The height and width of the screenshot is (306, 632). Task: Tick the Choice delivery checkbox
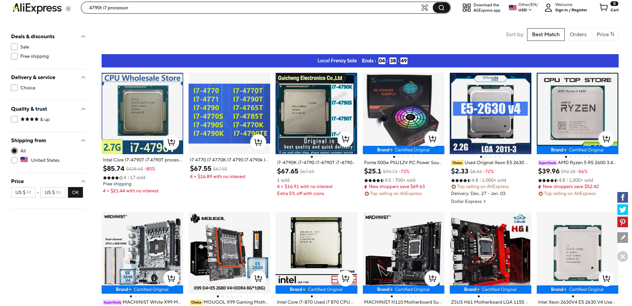14,88
